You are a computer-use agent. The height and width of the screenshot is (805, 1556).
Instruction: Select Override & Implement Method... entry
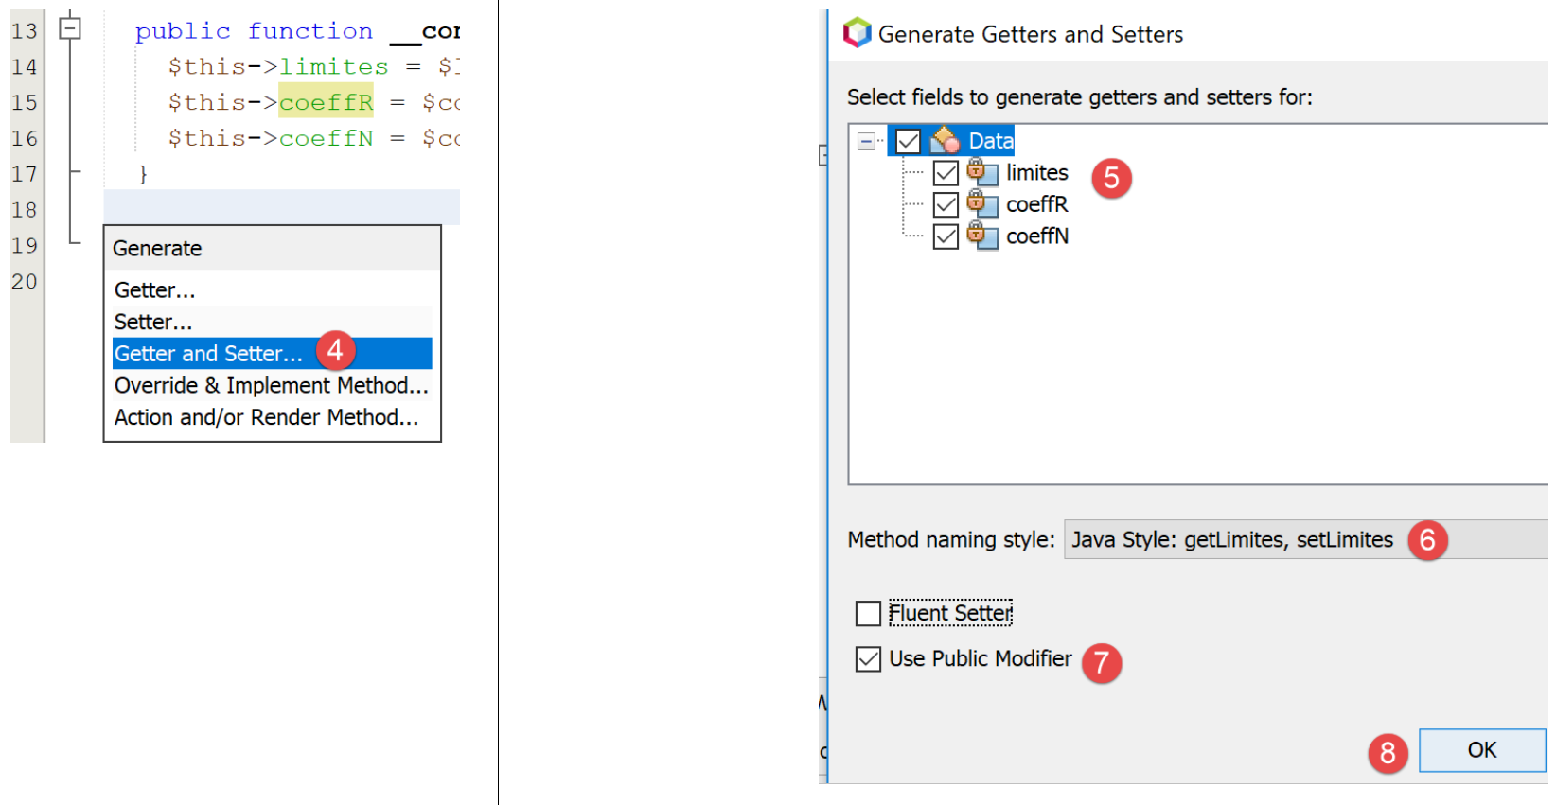click(271, 386)
